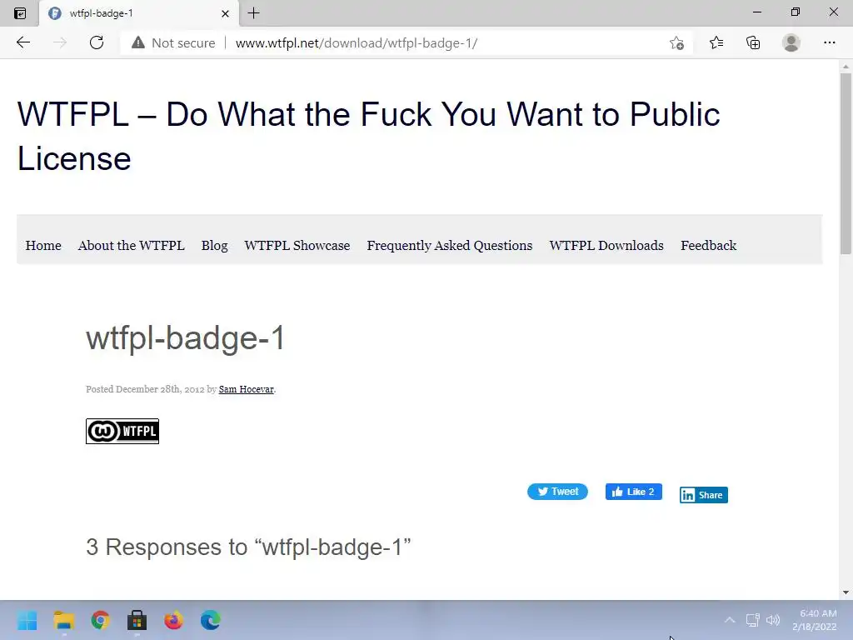Open a new tab with plus button

coord(253,13)
